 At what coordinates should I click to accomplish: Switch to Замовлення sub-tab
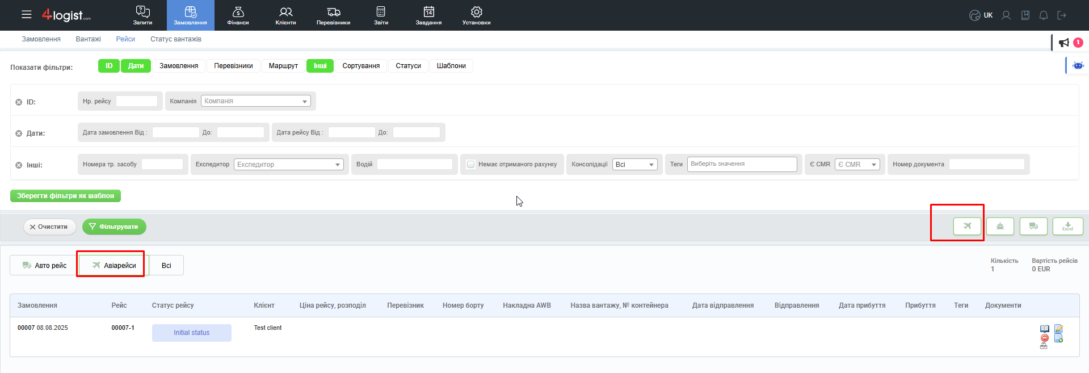point(41,39)
